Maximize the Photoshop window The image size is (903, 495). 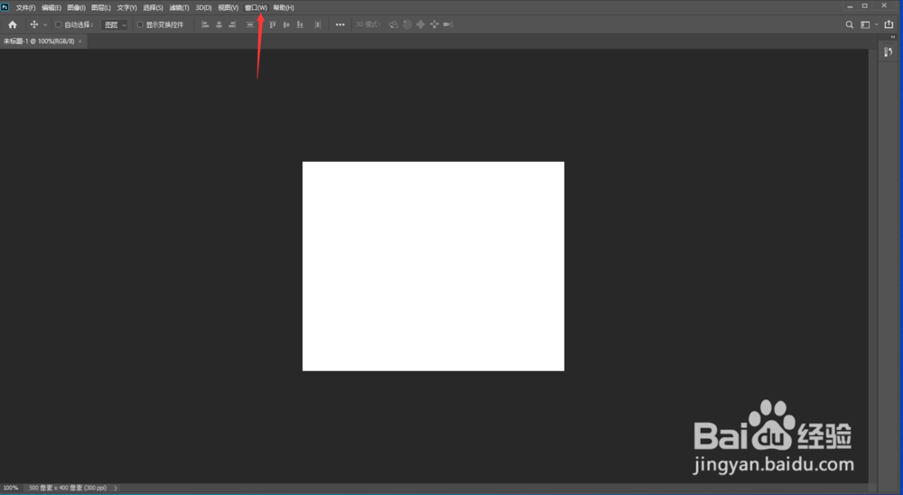coord(865,6)
